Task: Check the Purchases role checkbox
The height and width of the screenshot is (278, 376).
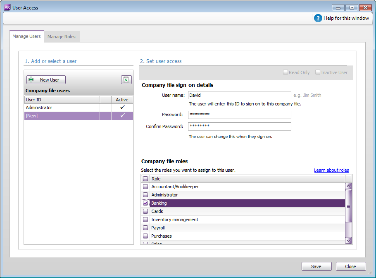Action: pyautogui.click(x=145, y=236)
